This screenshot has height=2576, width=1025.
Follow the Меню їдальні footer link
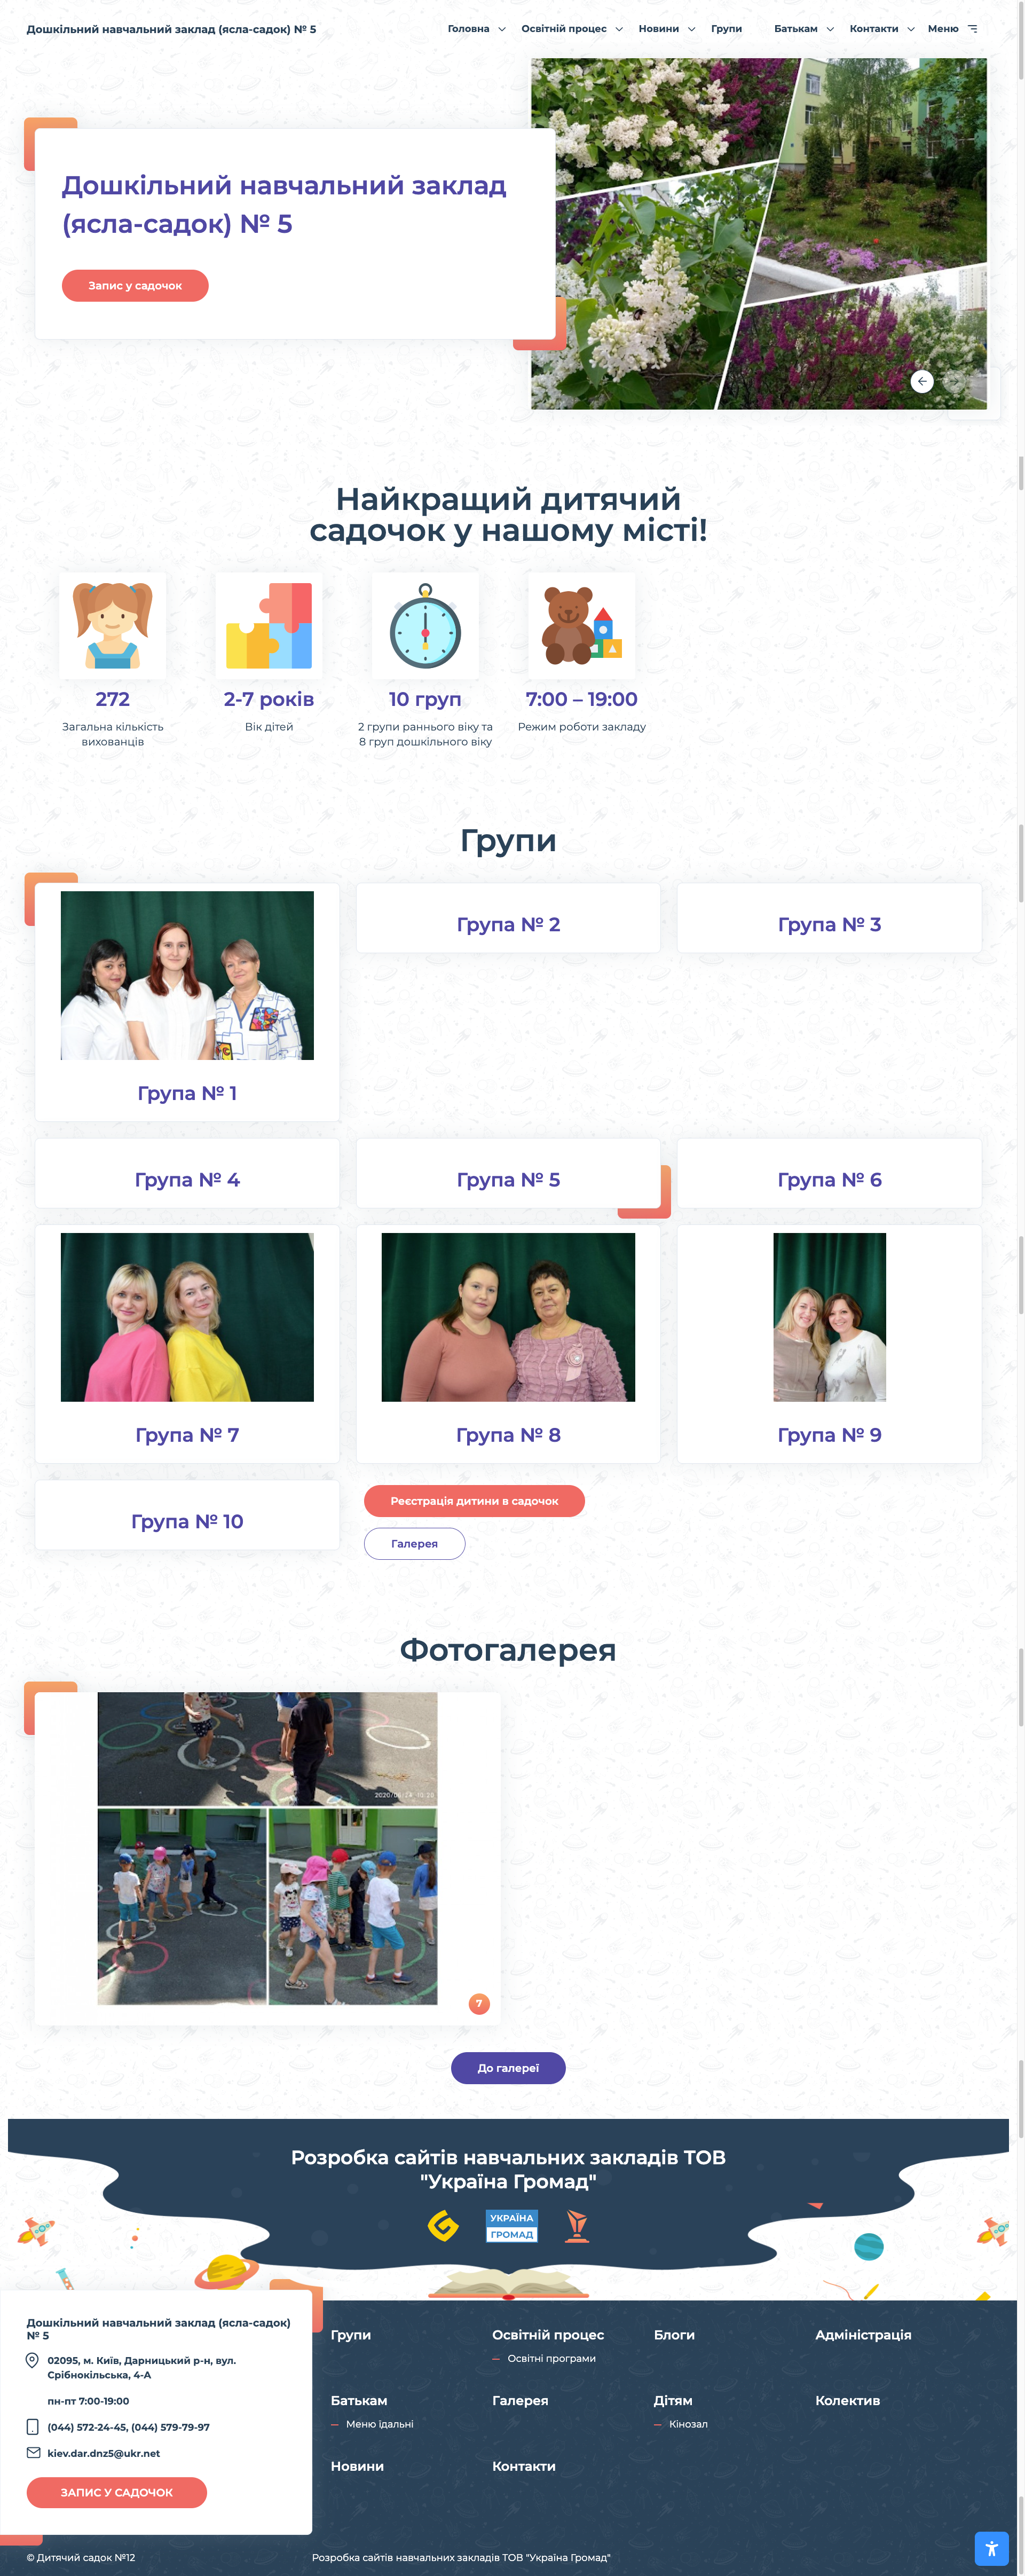tap(379, 2424)
